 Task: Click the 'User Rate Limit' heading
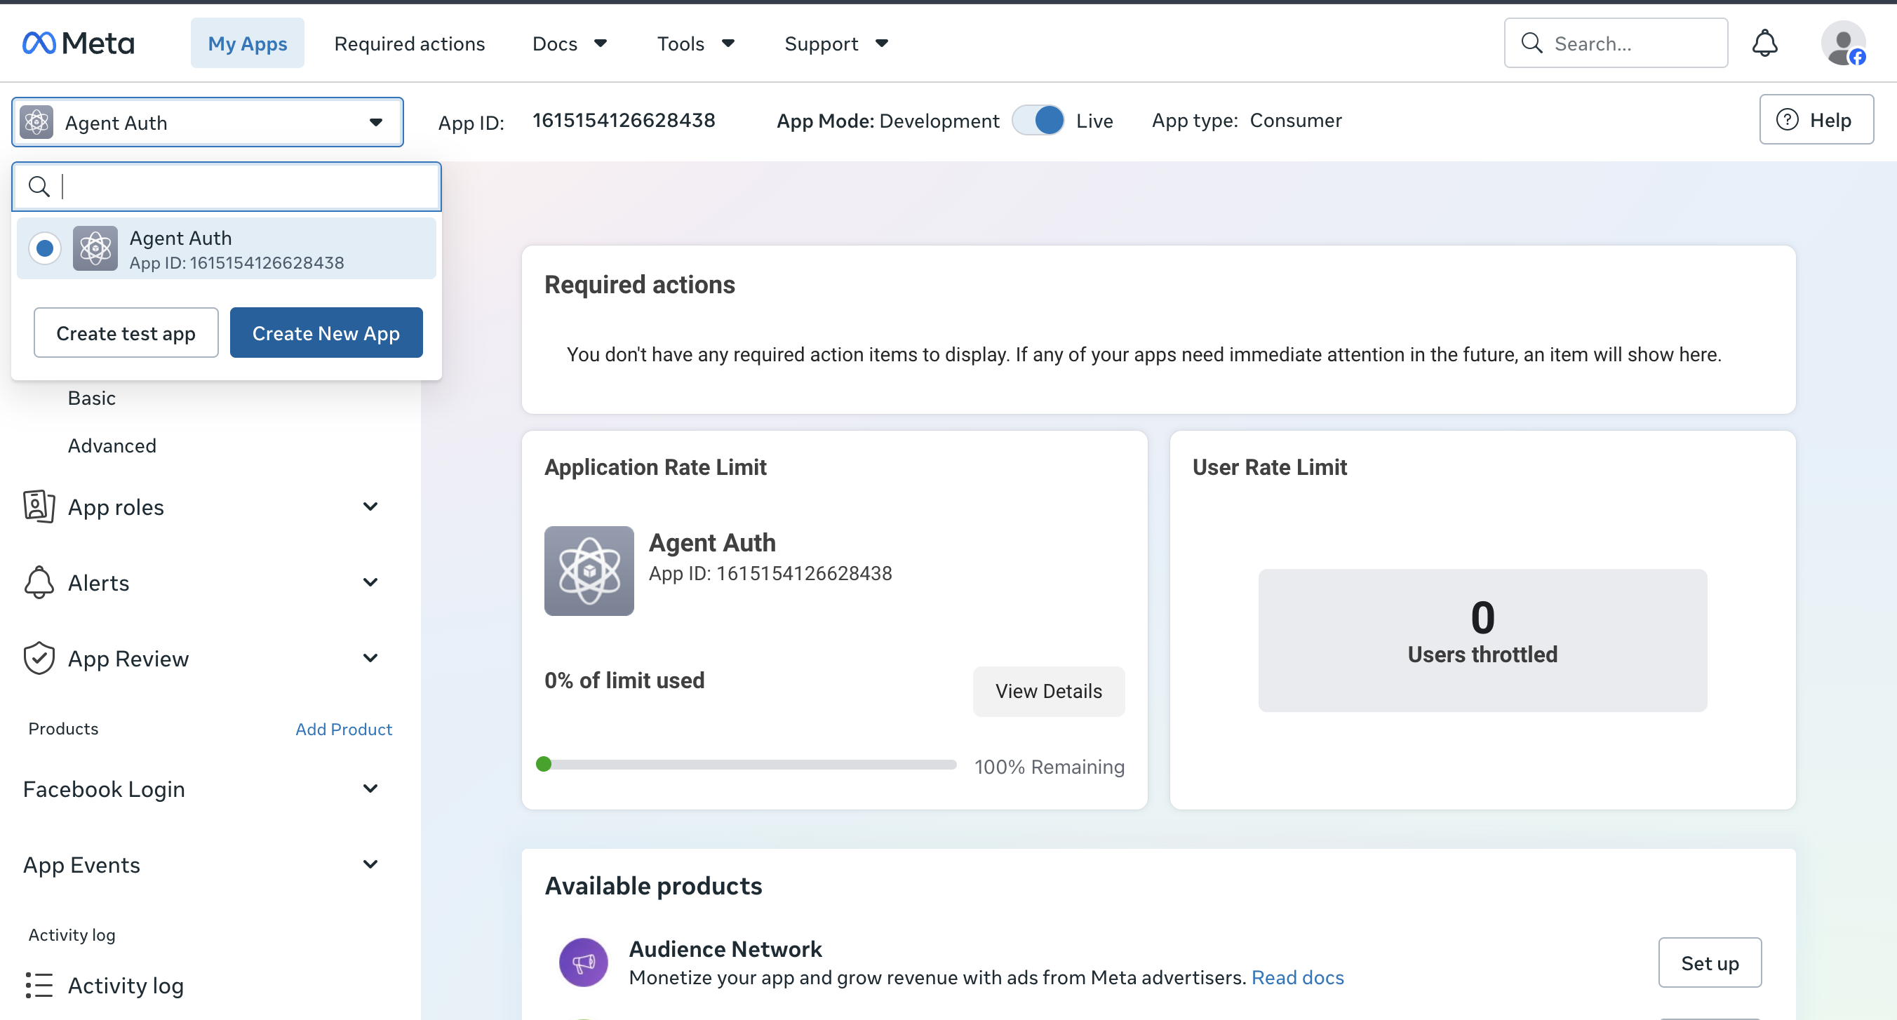coord(1270,467)
